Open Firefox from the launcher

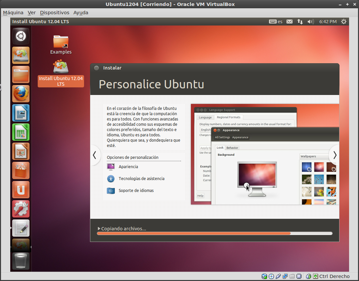21,94
